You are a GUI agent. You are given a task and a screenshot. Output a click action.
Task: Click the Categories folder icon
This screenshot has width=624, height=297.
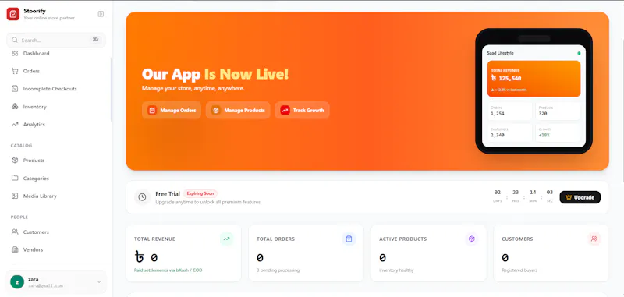point(15,178)
